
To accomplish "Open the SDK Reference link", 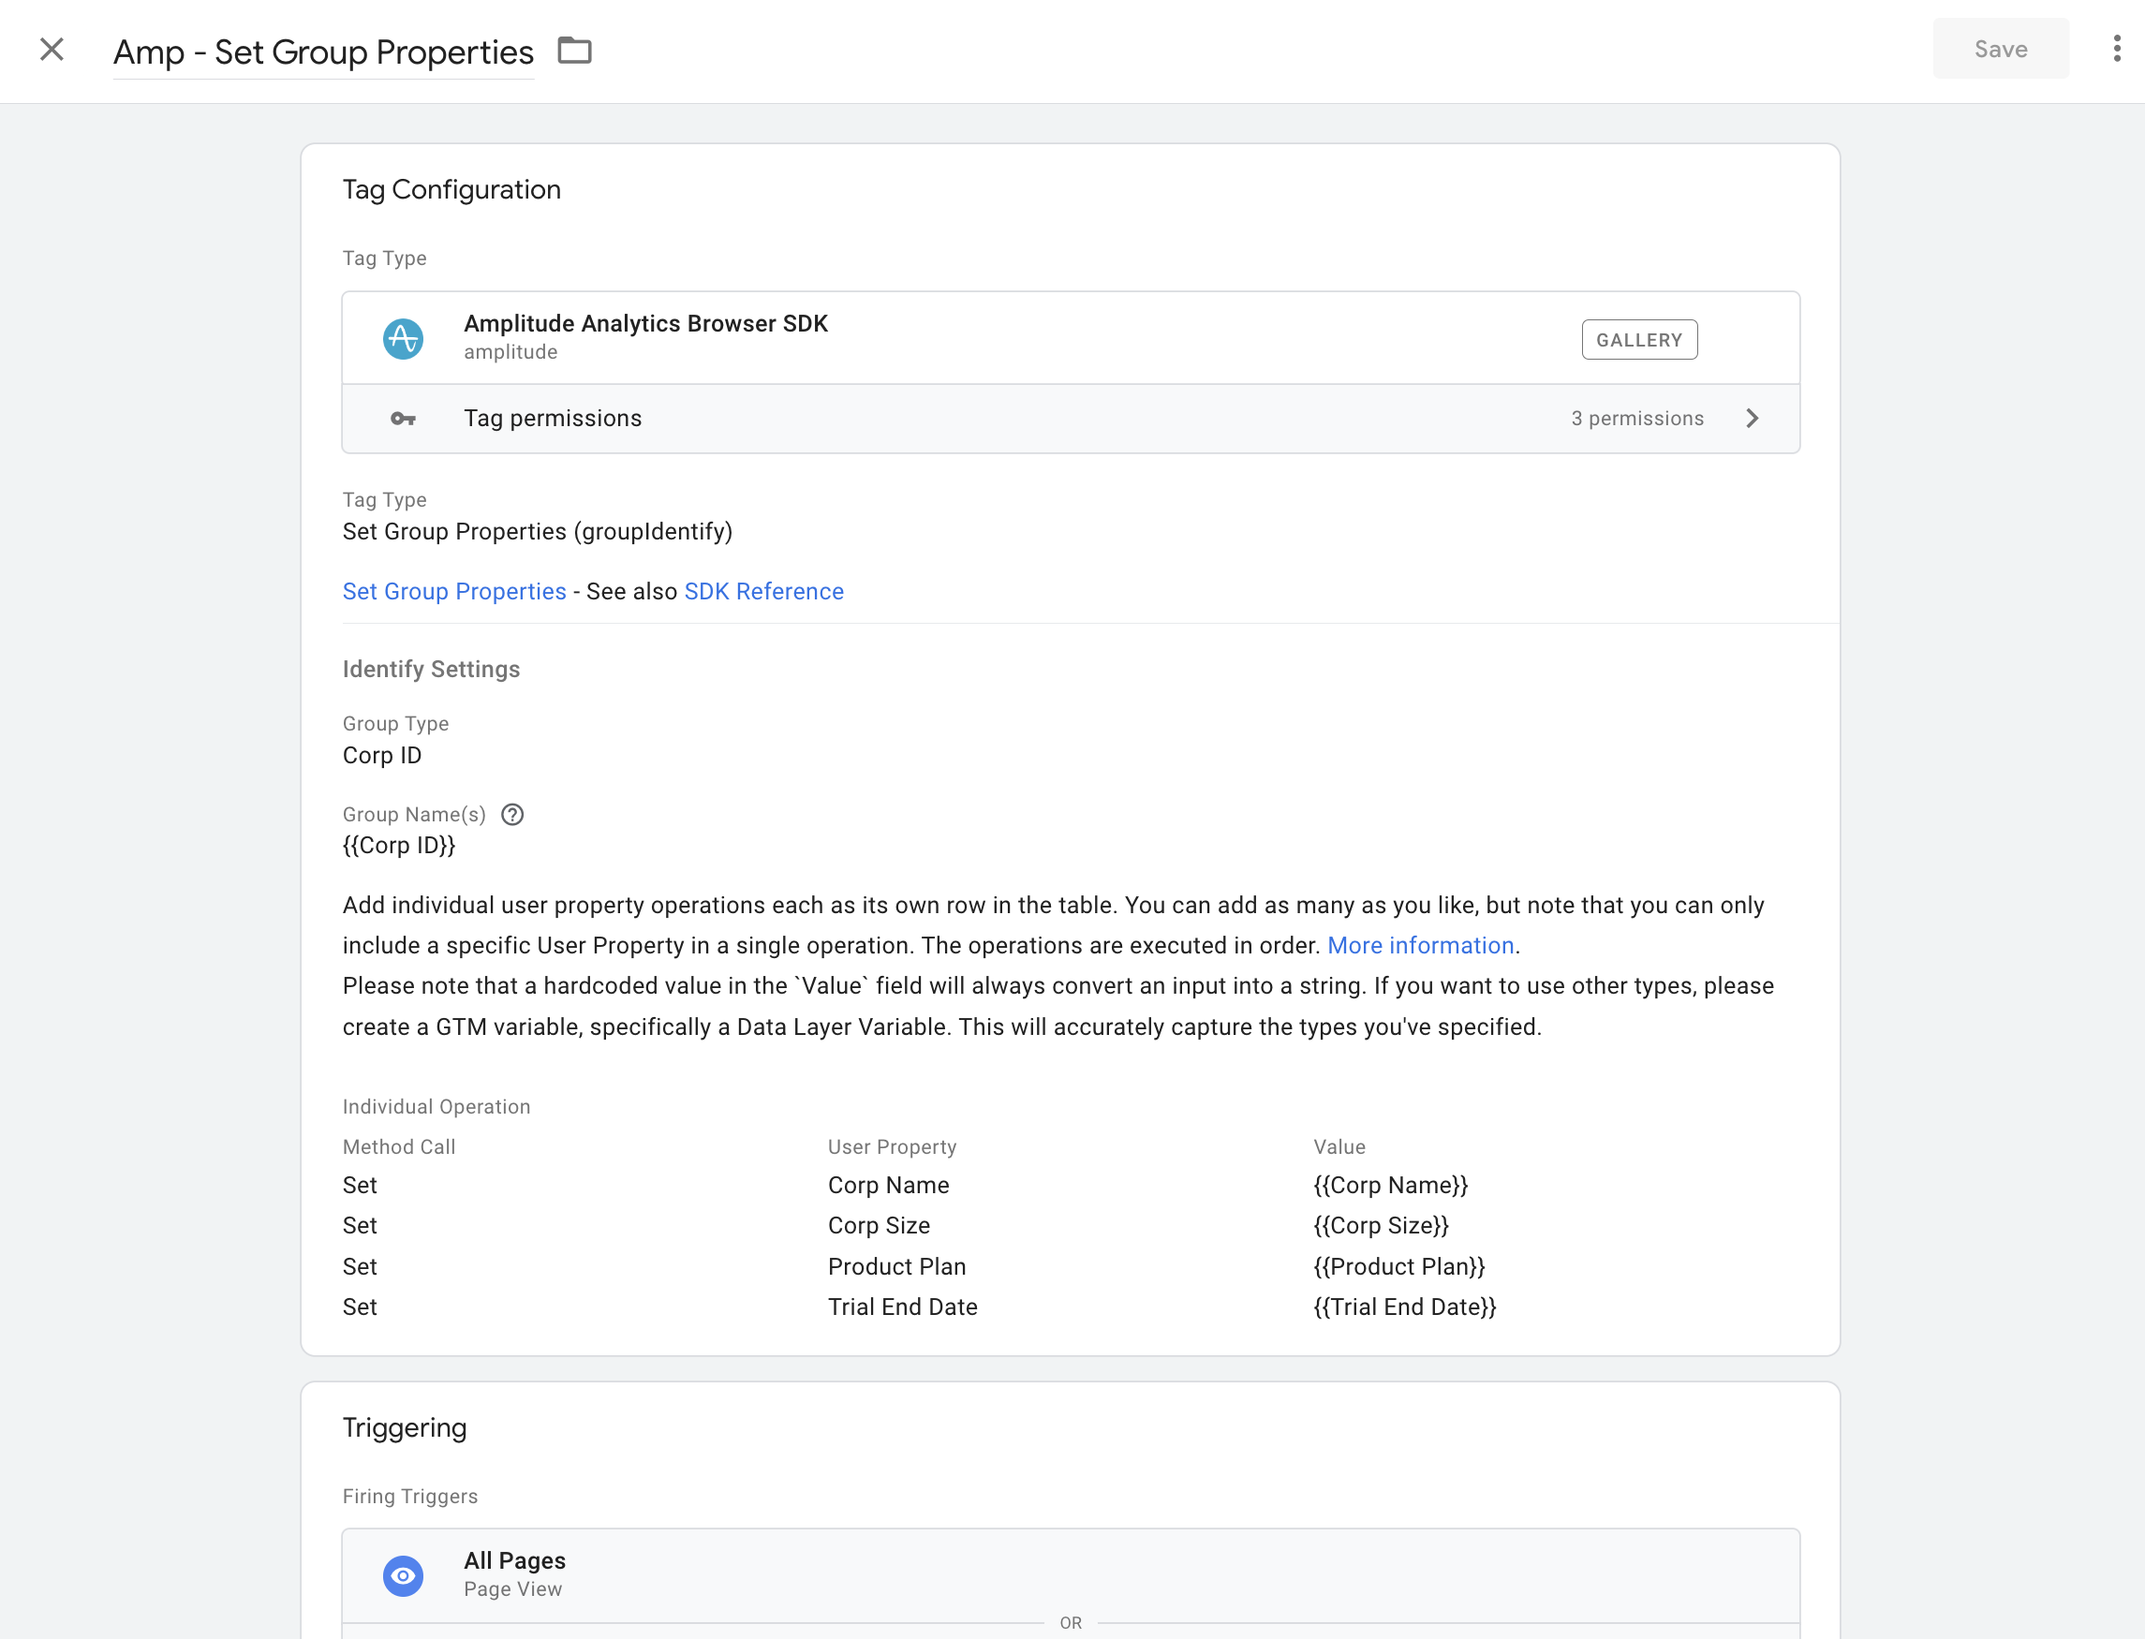I will click(763, 591).
